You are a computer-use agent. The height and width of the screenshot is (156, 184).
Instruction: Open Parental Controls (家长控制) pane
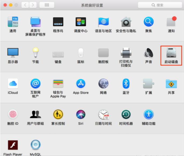[58, 115]
